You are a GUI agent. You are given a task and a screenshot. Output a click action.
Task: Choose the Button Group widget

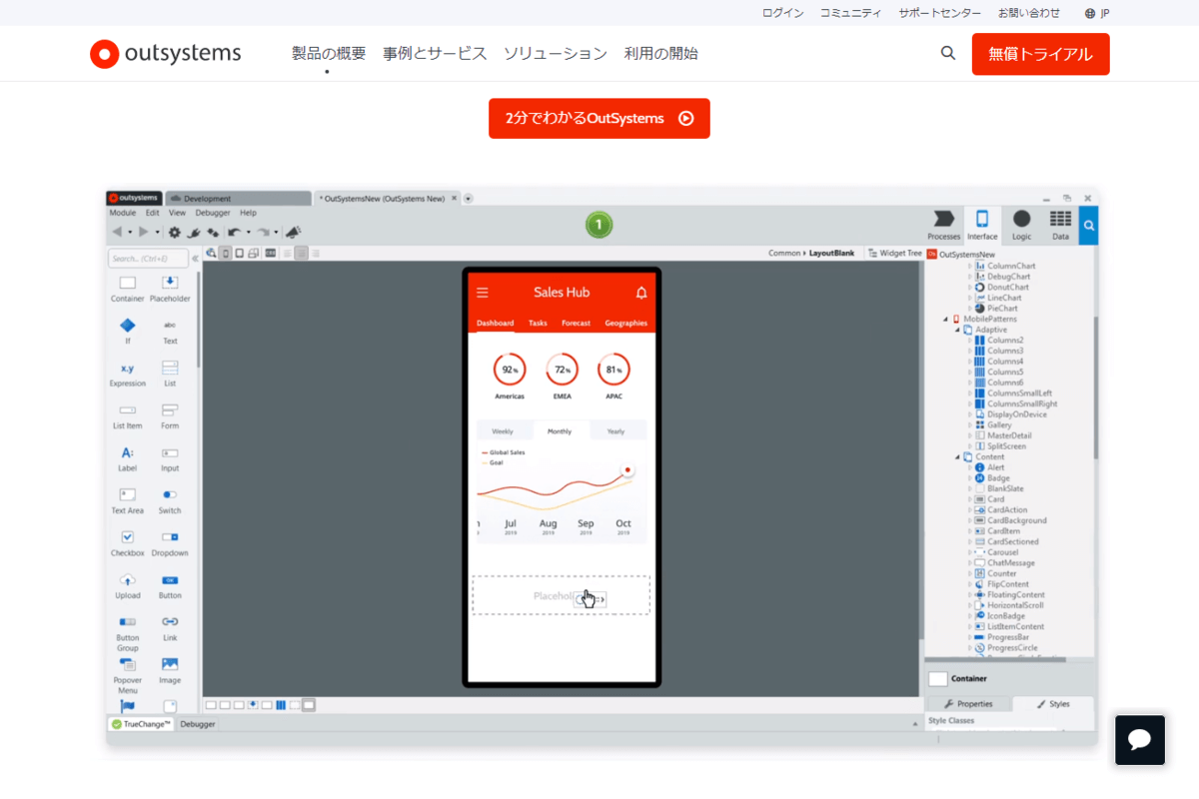pos(128,633)
